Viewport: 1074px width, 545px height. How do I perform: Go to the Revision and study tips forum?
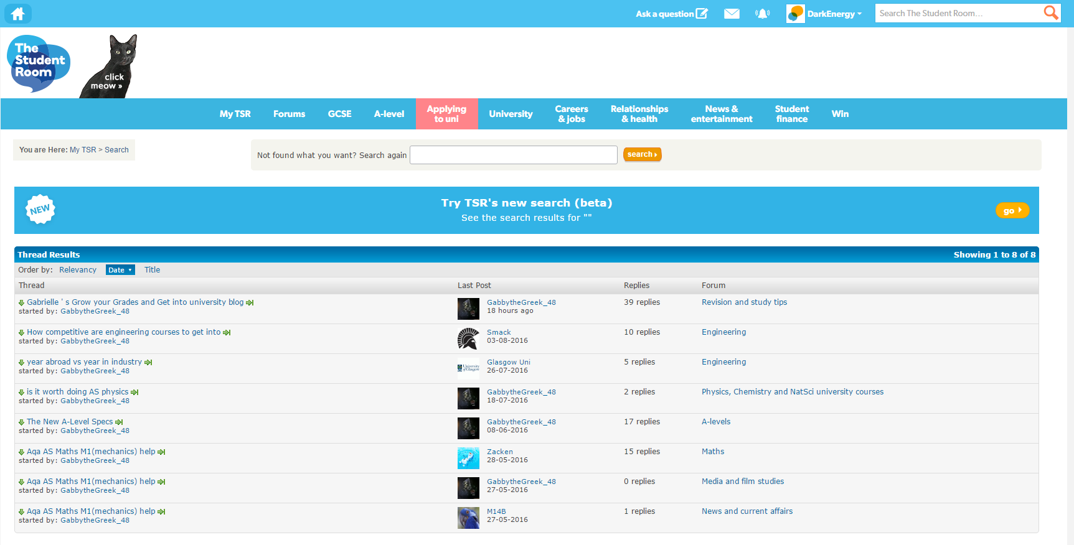tap(744, 302)
